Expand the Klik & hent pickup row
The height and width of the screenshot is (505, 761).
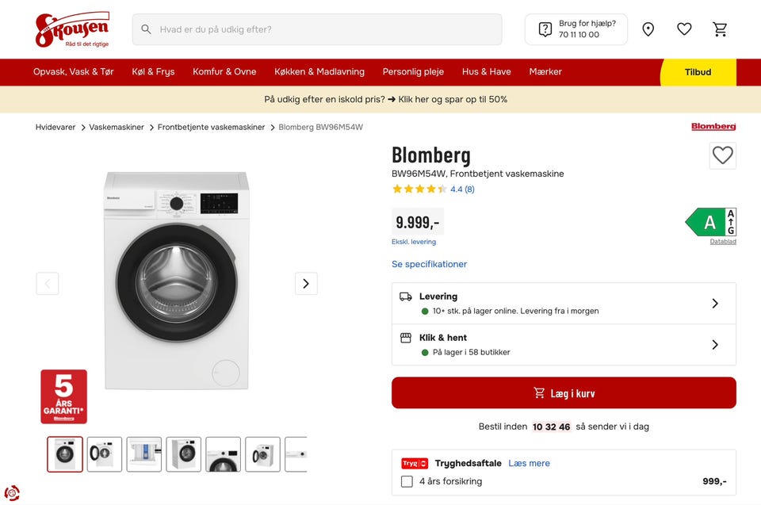(564, 345)
